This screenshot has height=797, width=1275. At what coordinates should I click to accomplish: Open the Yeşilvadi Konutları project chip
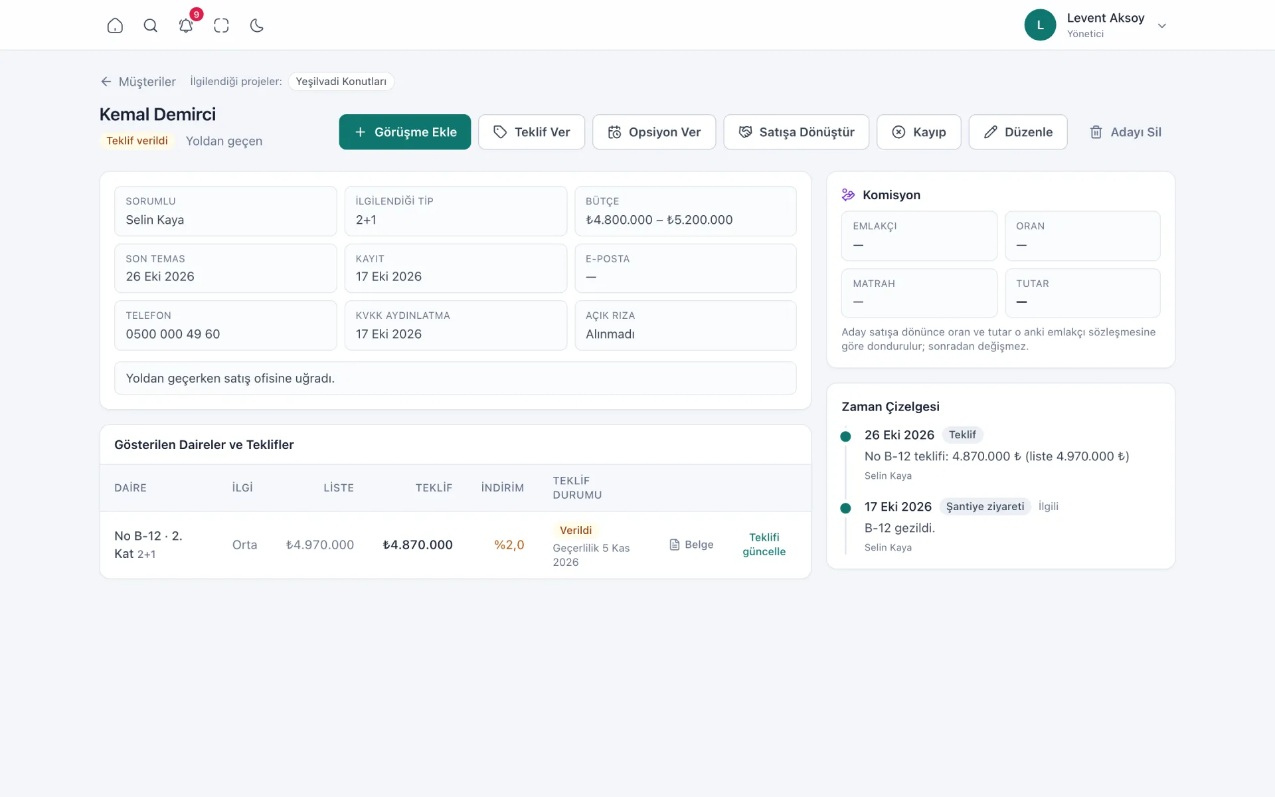coord(341,81)
